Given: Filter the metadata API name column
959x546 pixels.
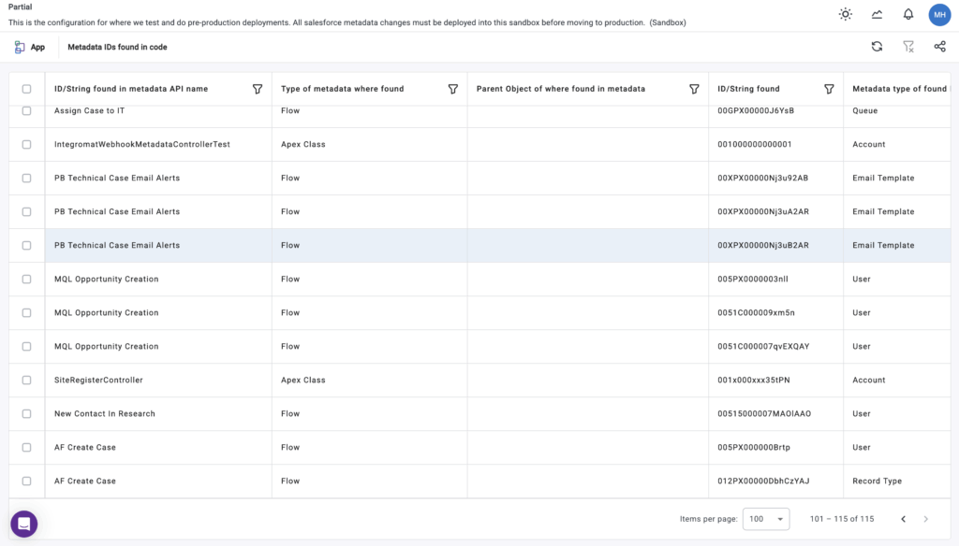Looking at the screenshot, I should click(258, 89).
